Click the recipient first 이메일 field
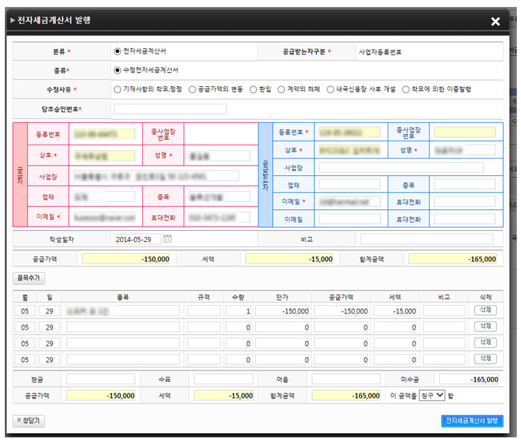The width and height of the screenshot is (521, 445). (349, 202)
